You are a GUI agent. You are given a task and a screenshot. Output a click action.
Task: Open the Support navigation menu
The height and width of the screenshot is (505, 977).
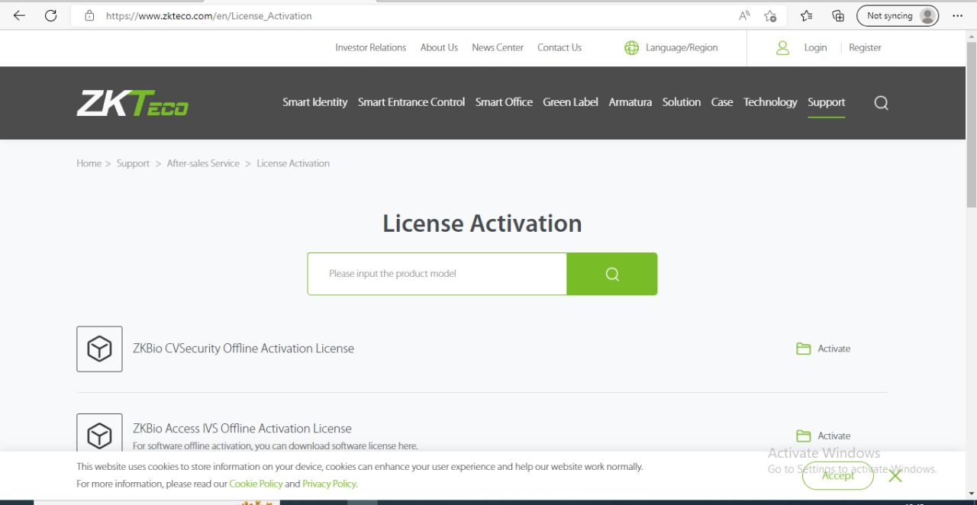click(x=826, y=102)
